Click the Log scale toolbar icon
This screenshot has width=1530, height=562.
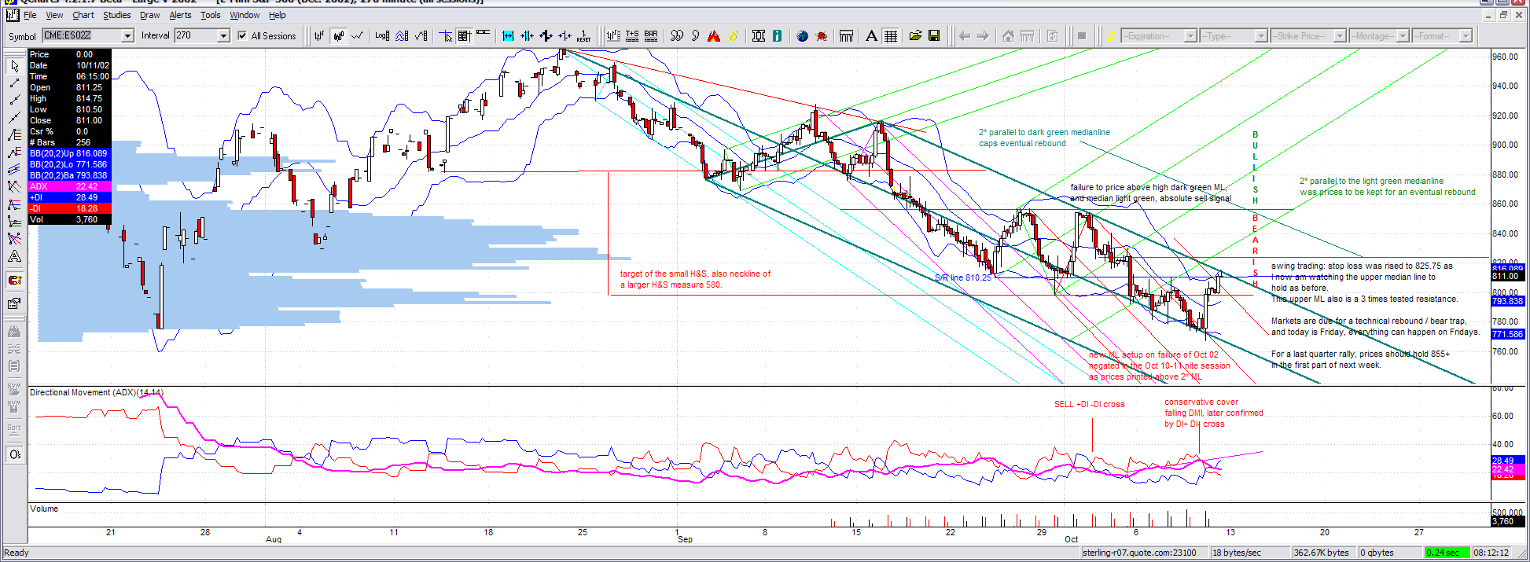pyautogui.click(x=382, y=36)
